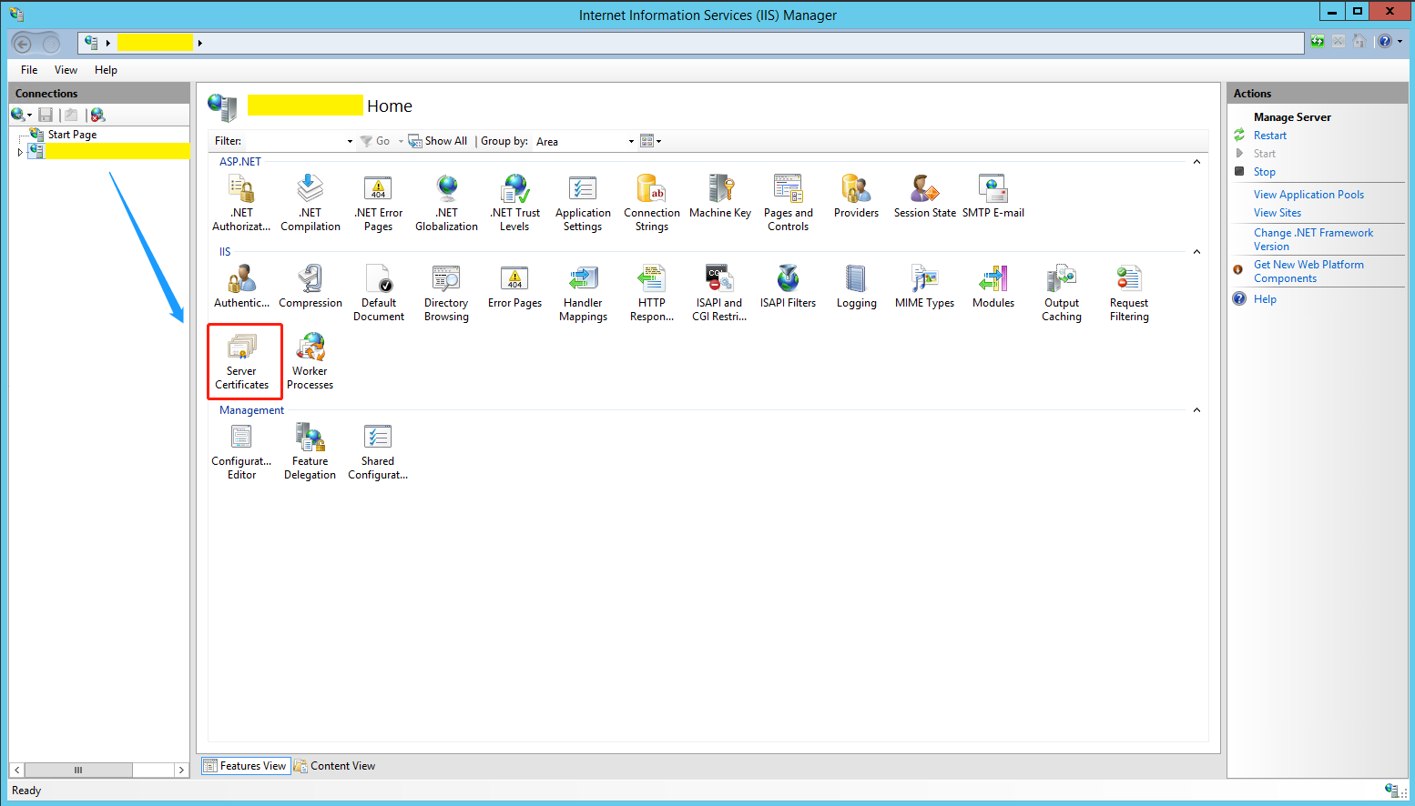Click Change .NET Framework Version link
1415x806 pixels.
point(1313,239)
